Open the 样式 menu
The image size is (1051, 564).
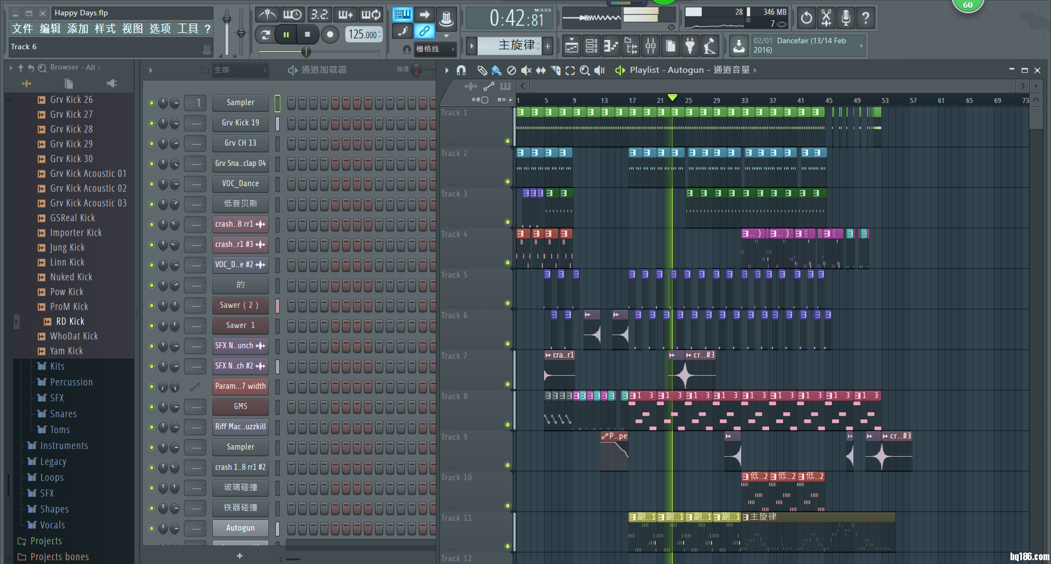(x=105, y=28)
